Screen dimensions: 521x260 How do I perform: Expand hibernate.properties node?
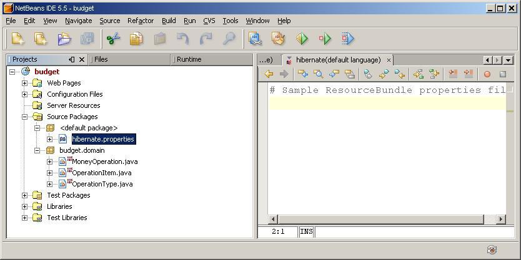(49, 139)
